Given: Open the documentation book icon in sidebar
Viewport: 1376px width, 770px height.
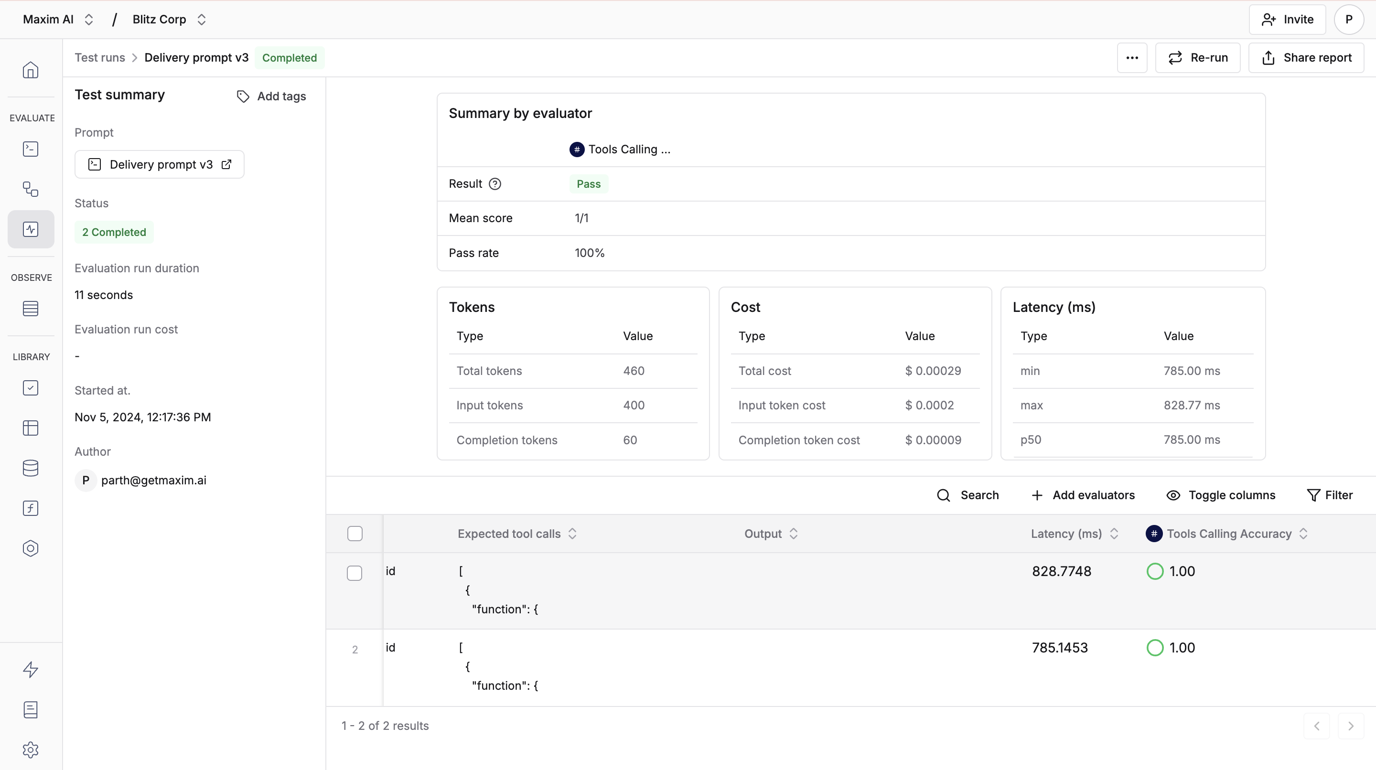Looking at the screenshot, I should [31, 710].
